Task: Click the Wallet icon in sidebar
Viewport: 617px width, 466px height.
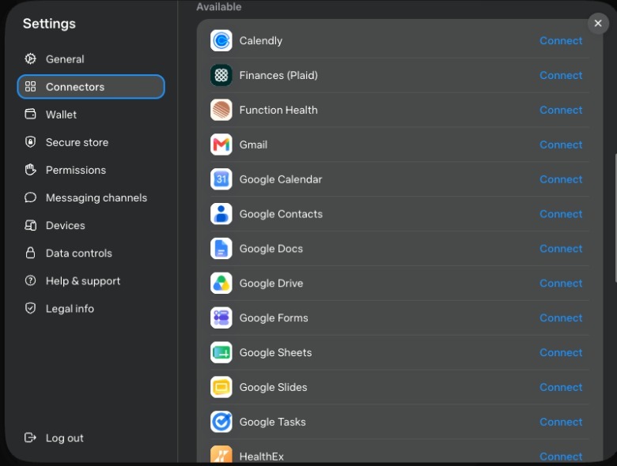Action: pos(30,114)
